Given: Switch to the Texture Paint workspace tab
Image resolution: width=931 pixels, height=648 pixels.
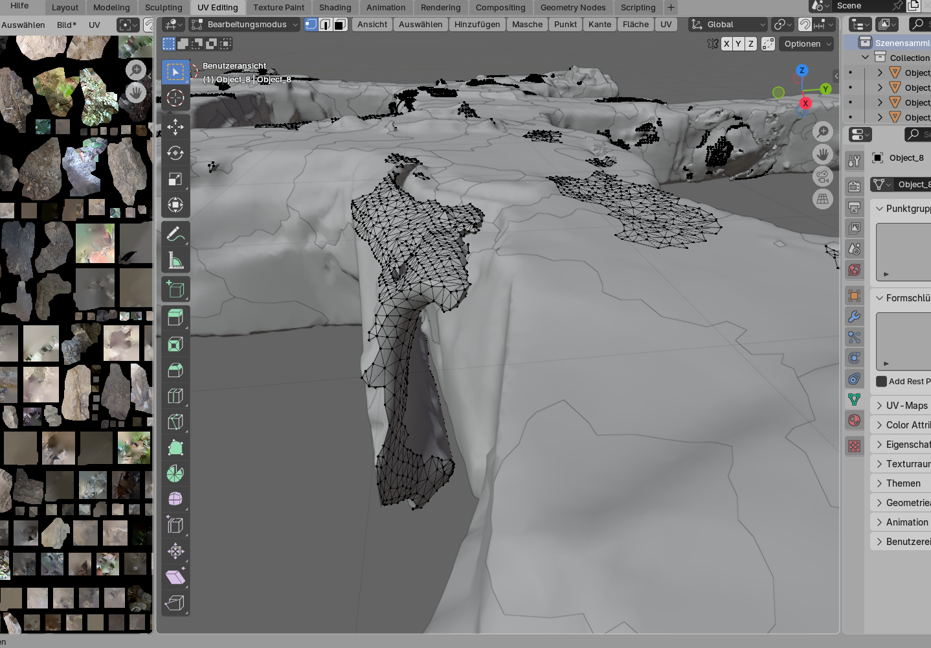Looking at the screenshot, I should pos(278,8).
